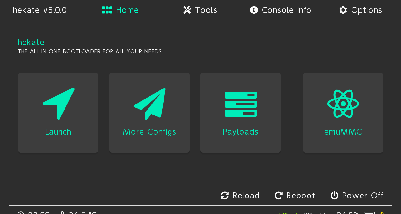Click the Options gear icon
The width and height of the screenshot is (401, 214).
click(343, 10)
